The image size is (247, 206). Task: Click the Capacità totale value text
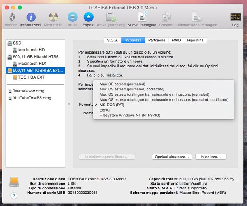click(x=209, y=179)
